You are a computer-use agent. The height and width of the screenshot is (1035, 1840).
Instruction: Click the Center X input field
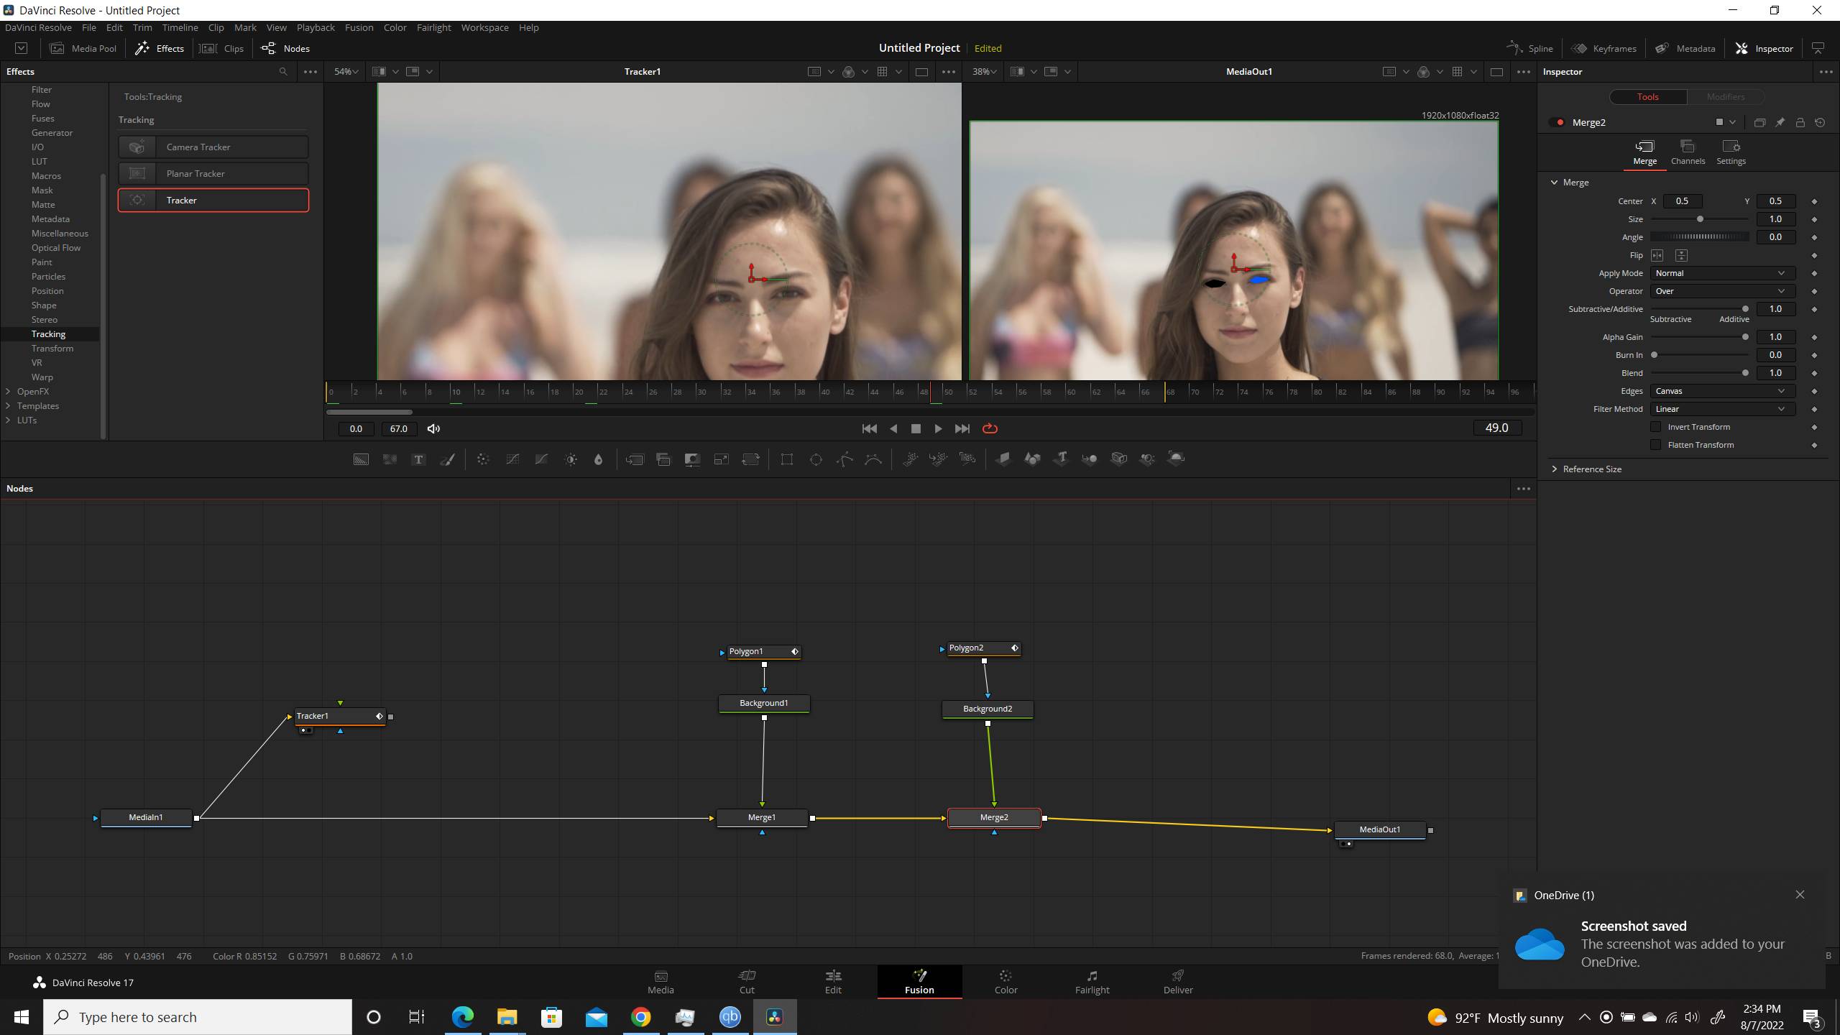click(x=1682, y=201)
